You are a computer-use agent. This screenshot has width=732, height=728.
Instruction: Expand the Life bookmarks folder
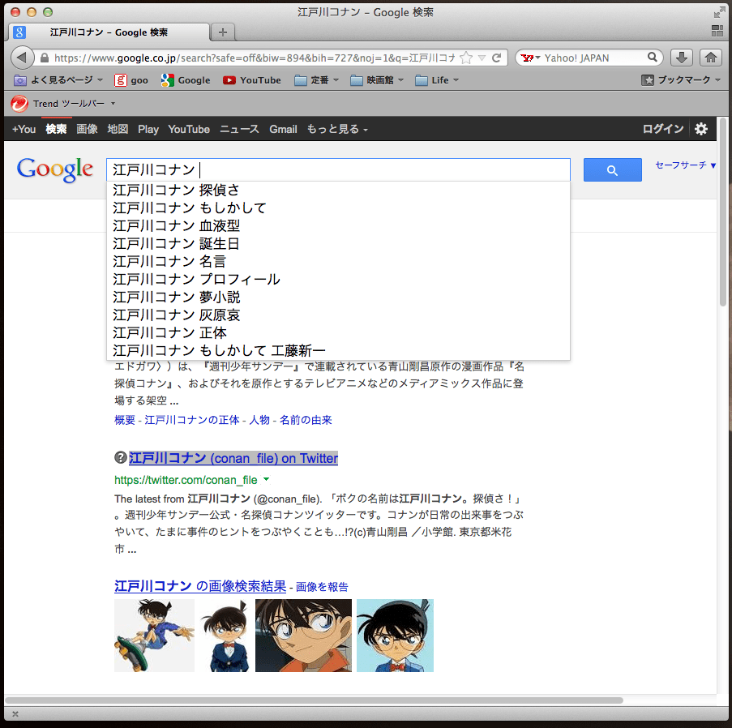point(437,80)
